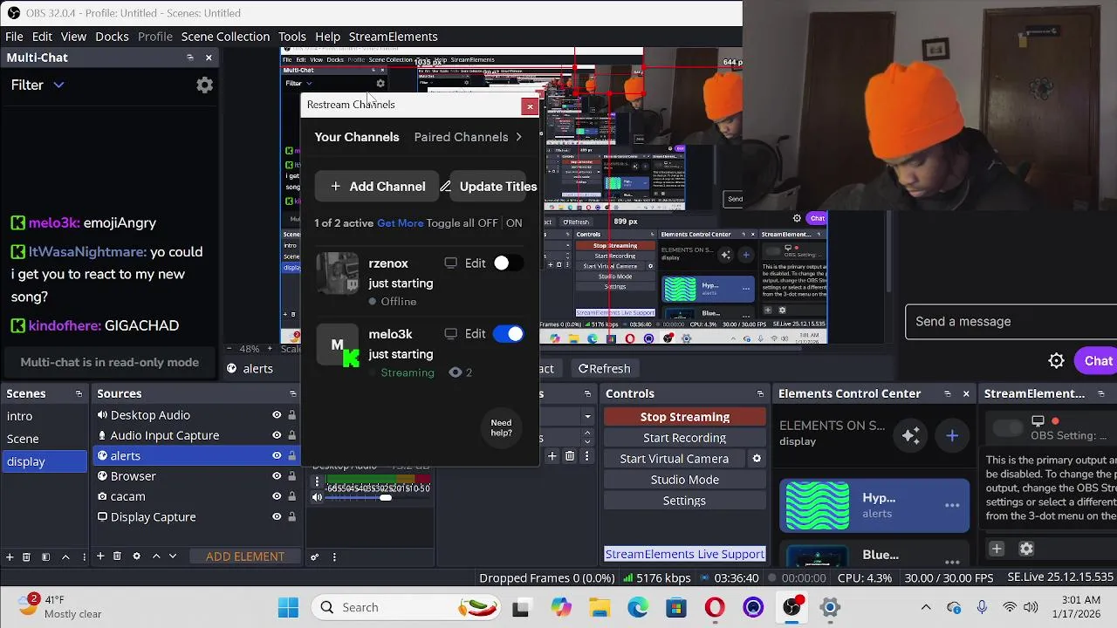
Task: Open Opera browser from taskbar
Action: point(715,607)
